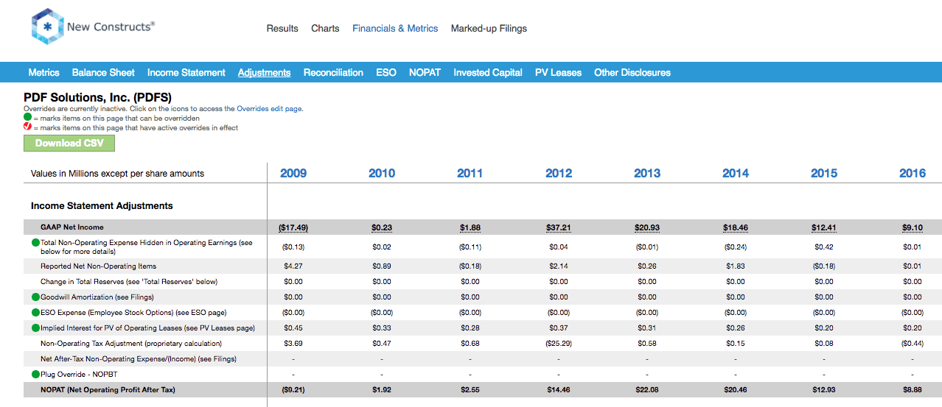The image size is (942, 407).
Task: Click the NOPAT (Net Operating Profit After Tax) label
Action: point(108,389)
